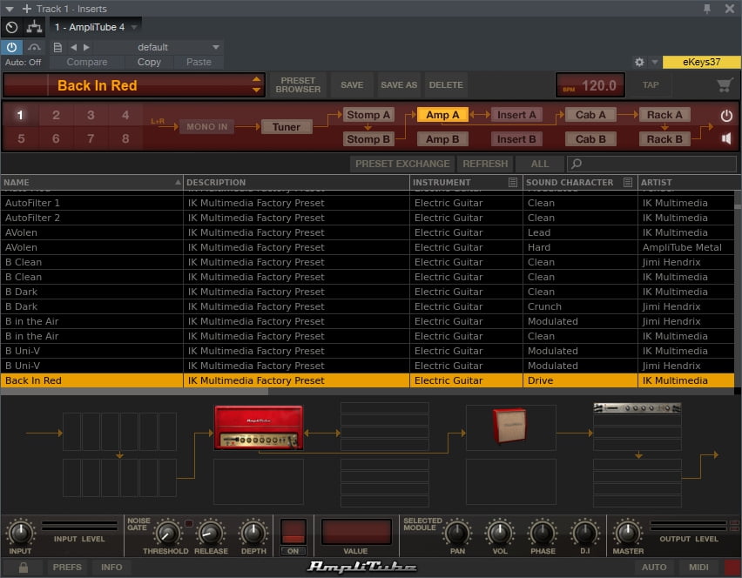Open the MIDI settings button

[699, 568]
